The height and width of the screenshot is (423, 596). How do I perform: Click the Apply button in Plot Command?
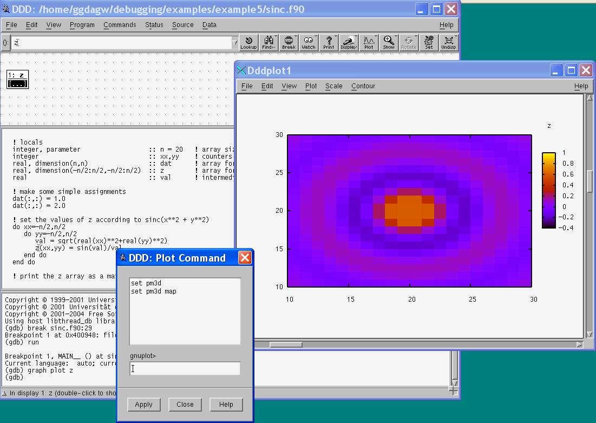tap(143, 405)
